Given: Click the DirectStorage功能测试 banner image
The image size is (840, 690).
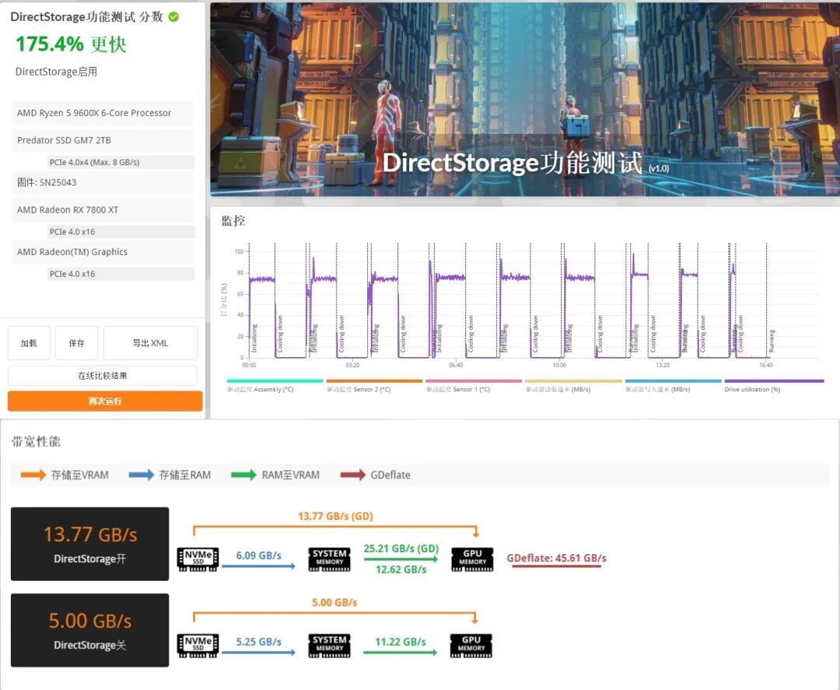Looking at the screenshot, I should (525, 100).
